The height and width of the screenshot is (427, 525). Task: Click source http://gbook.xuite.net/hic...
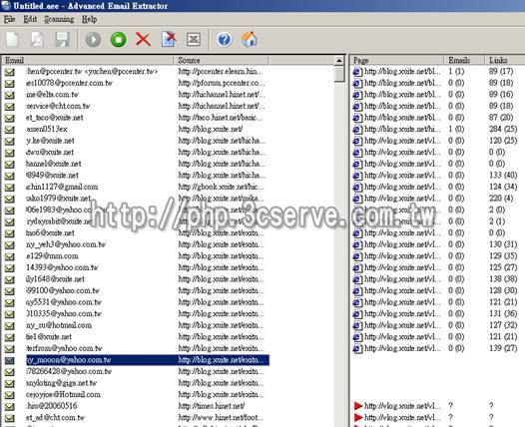(x=221, y=188)
